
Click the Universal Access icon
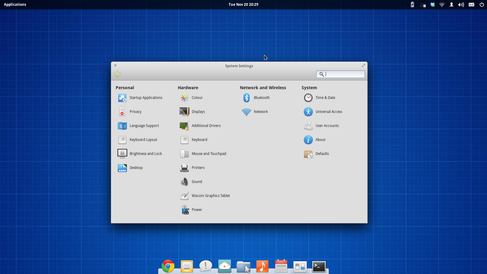(x=308, y=112)
